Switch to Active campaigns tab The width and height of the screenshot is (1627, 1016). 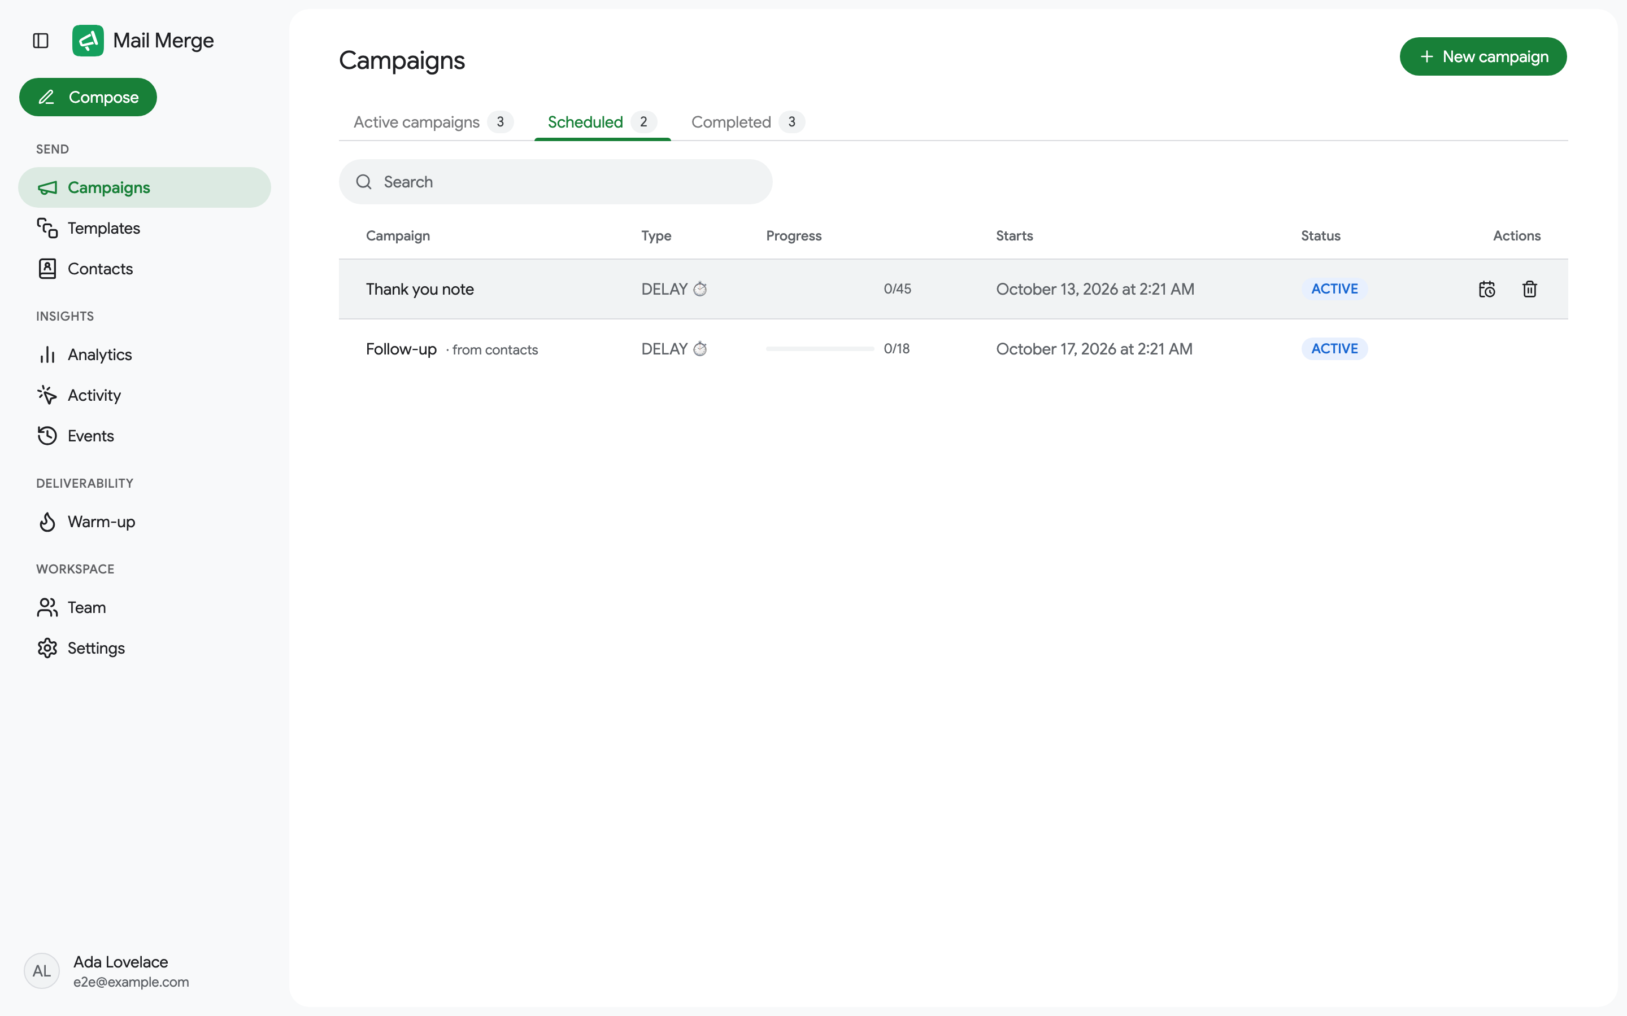click(x=433, y=122)
